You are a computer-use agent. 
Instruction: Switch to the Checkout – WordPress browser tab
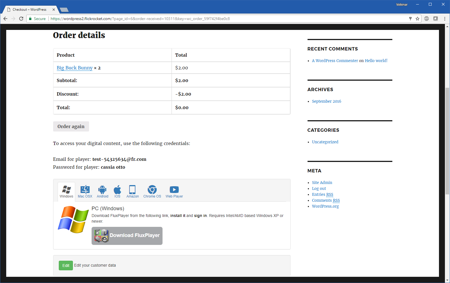[x=30, y=10]
